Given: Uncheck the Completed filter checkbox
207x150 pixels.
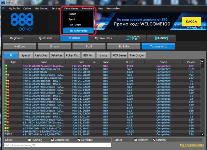Looking at the screenshot, I should pyautogui.click(x=52, y=140).
